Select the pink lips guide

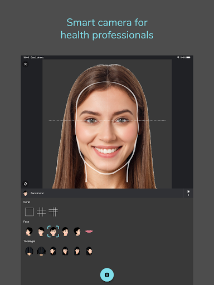pyautogui.click(x=89, y=232)
